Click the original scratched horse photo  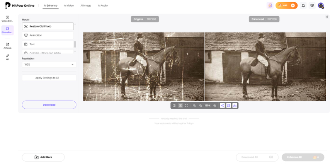pyautogui.click(x=143, y=67)
